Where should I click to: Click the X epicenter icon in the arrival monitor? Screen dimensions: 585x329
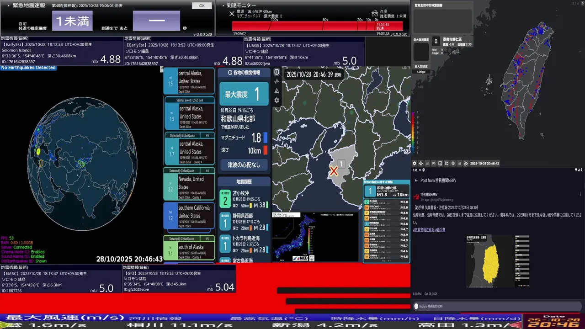pyautogui.click(x=232, y=14)
